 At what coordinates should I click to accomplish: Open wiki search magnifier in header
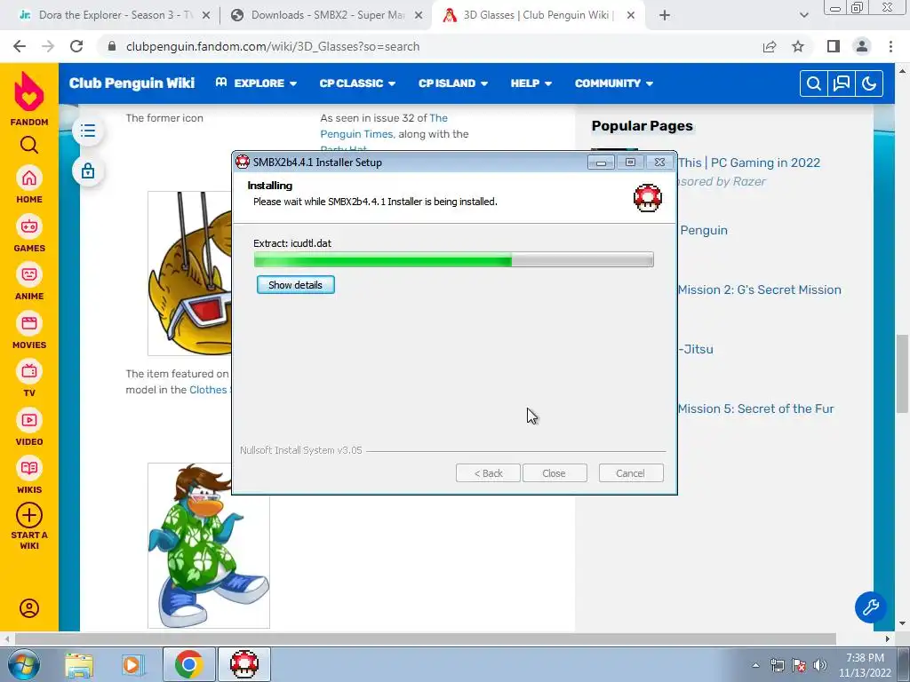pos(814,83)
